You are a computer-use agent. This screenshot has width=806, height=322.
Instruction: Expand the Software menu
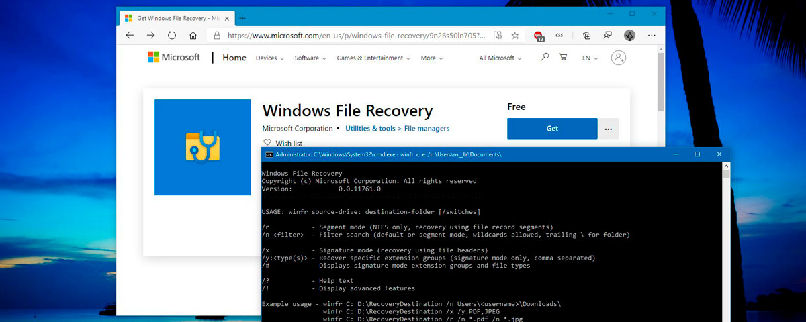[x=310, y=58]
